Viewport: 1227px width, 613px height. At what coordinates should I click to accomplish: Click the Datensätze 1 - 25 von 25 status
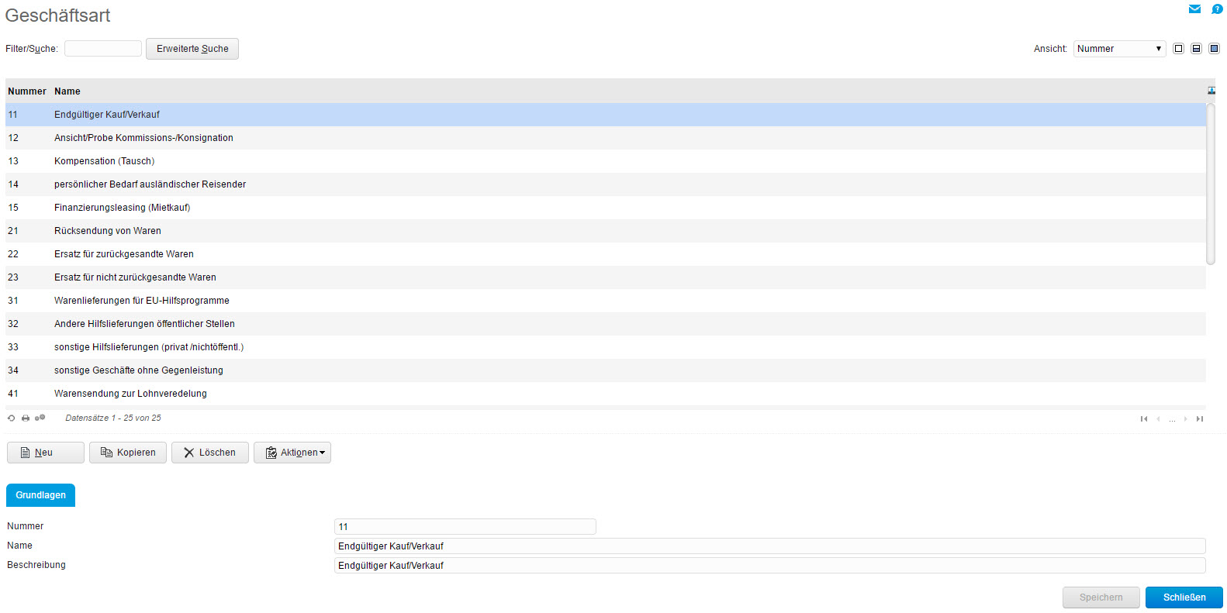point(113,418)
